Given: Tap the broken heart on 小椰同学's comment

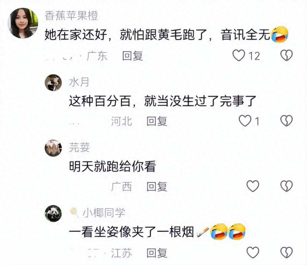Looking at the screenshot, I should (x=287, y=252).
